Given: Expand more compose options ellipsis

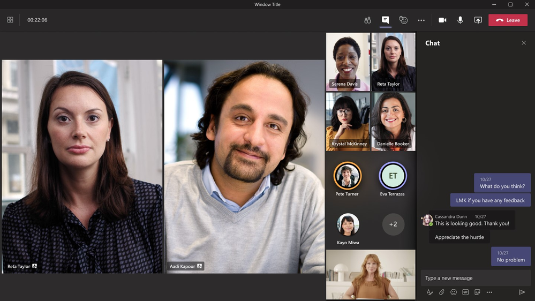Looking at the screenshot, I should pos(489,292).
